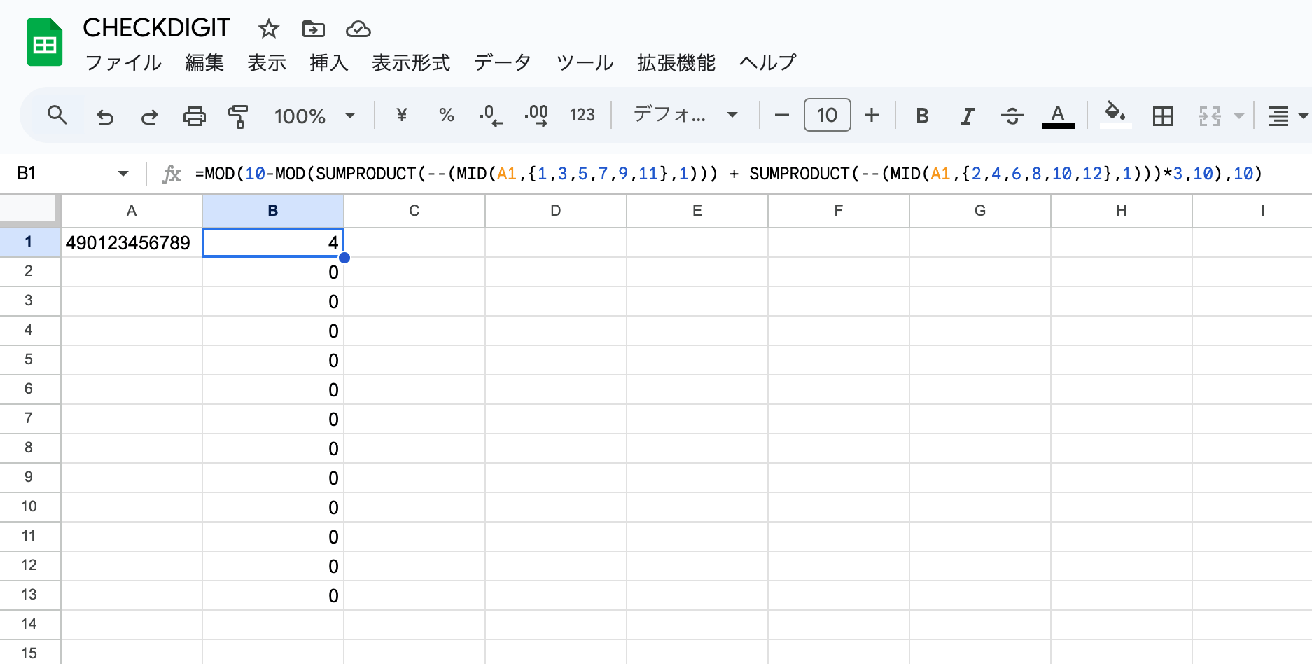Toggle italic formatting
The image size is (1312, 664).
(x=967, y=116)
